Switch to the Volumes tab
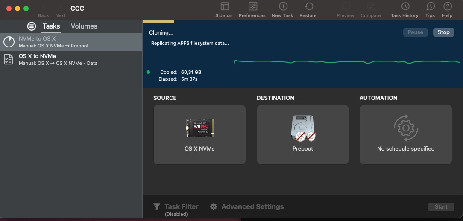The width and height of the screenshot is (463, 221). [84, 26]
